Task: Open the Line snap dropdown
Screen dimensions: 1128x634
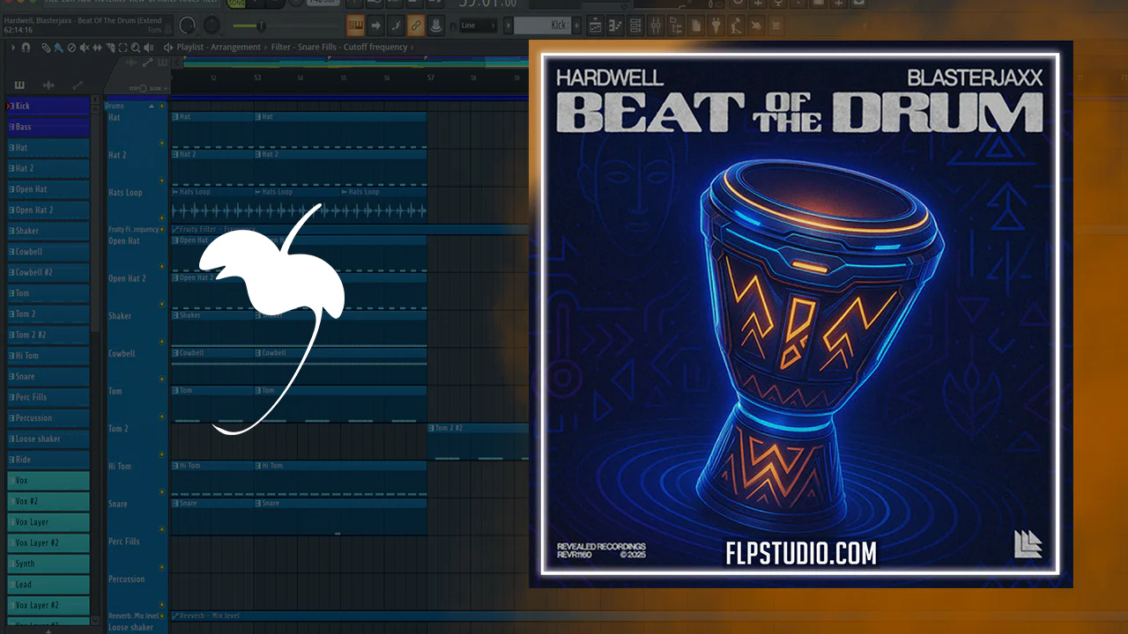Action: pyautogui.click(x=479, y=26)
